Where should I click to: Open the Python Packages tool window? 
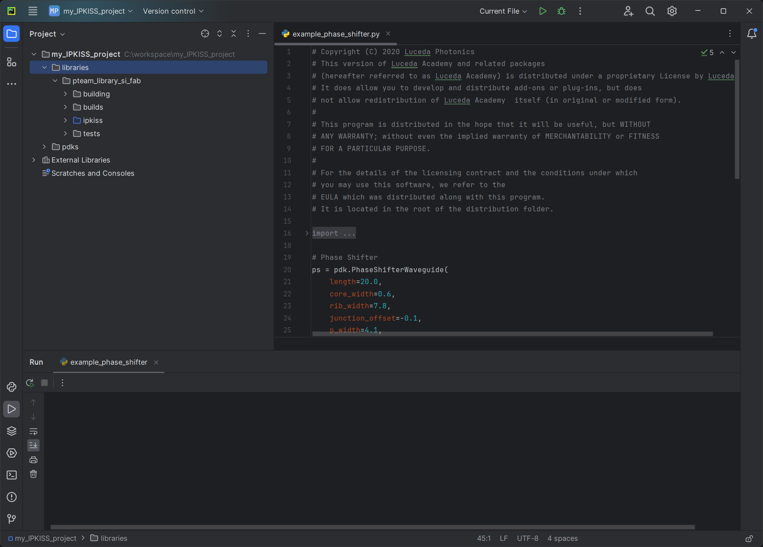pyautogui.click(x=11, y=431)
